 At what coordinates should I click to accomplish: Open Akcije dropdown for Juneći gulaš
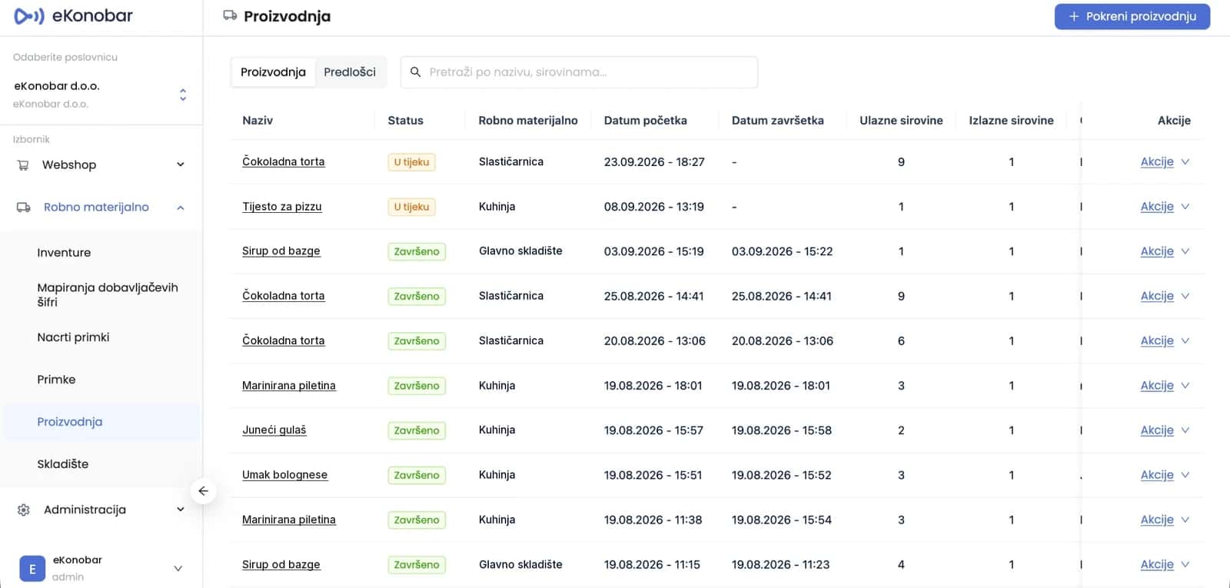1165,430
